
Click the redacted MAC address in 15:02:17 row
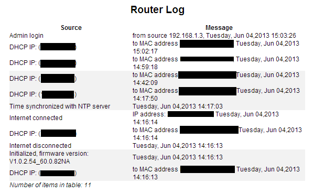coord(207,44)
